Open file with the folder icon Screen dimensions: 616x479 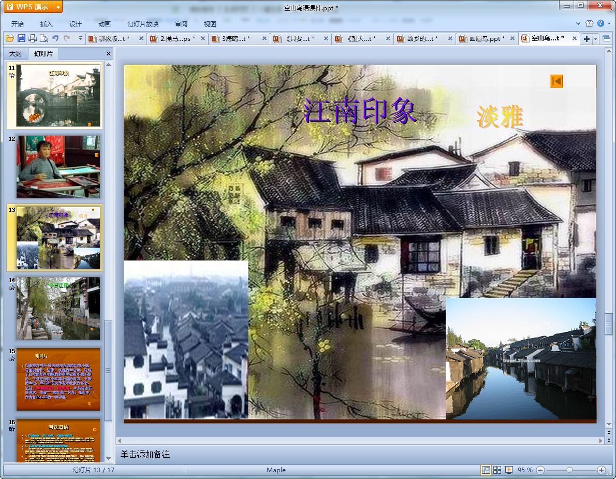[10, 38]
